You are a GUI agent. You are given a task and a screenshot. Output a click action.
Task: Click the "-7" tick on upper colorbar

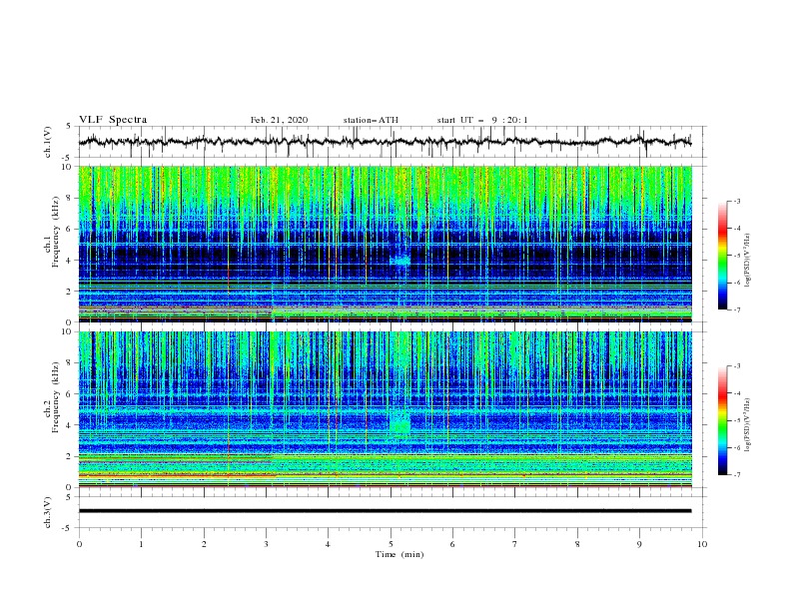coord(736,309)
